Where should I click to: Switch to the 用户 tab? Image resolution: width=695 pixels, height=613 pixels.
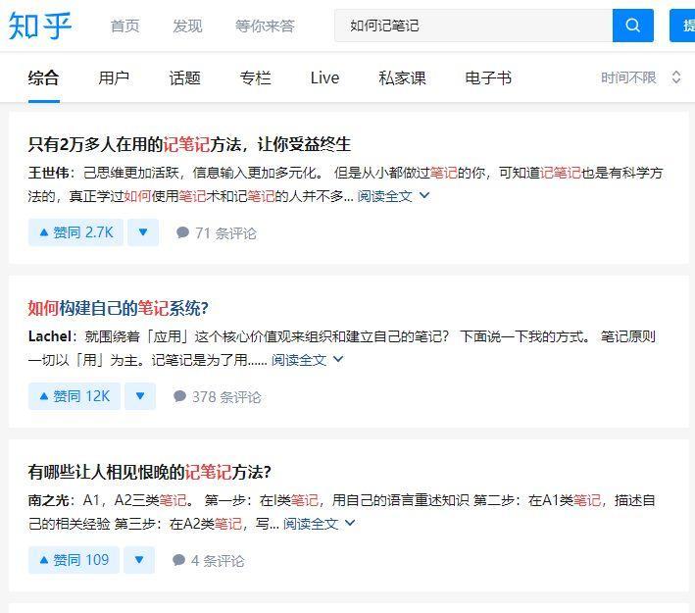(114, 77)
